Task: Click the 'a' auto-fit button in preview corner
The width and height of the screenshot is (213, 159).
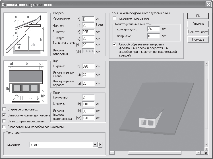Action: pos(206,153)
